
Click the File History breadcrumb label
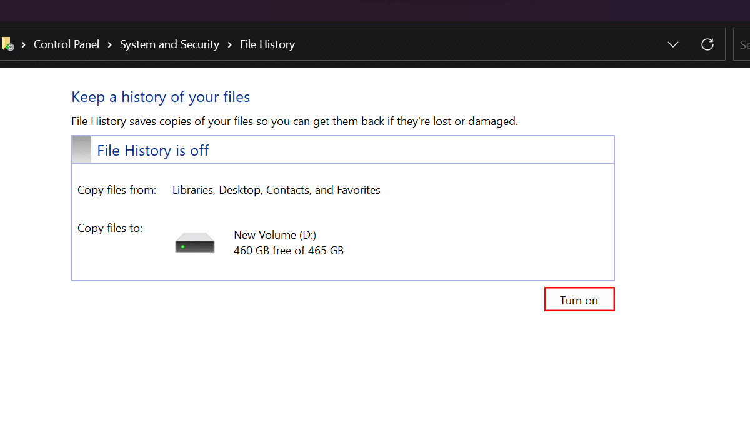(267, 44)
